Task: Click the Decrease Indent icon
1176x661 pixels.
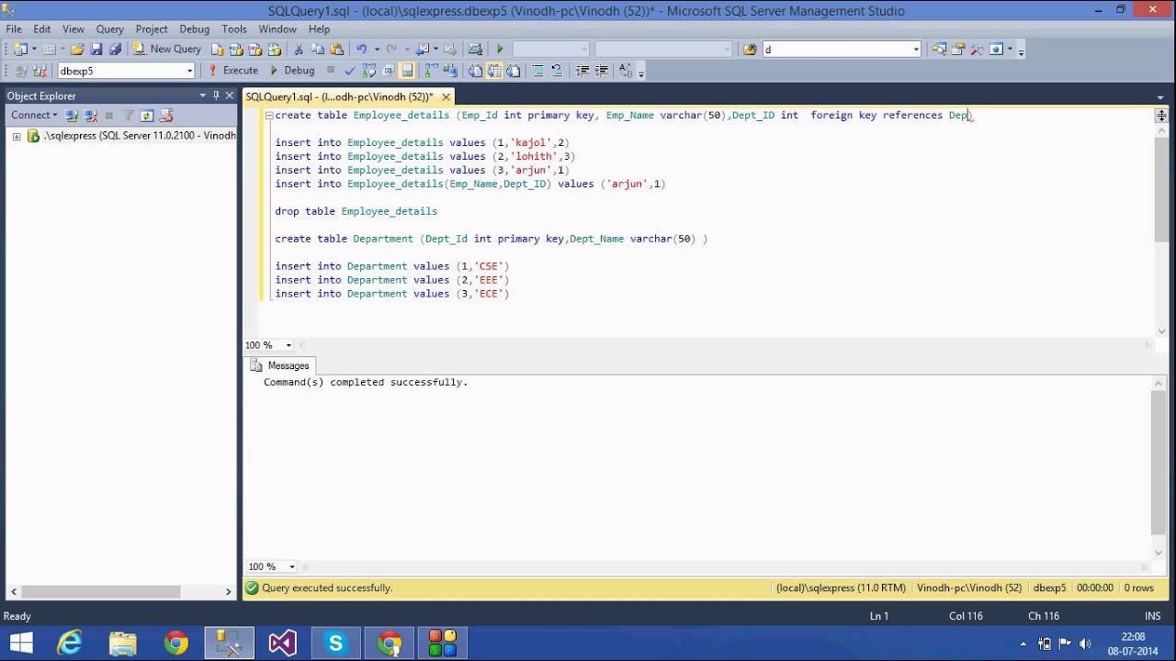Action: coord(582,70)
